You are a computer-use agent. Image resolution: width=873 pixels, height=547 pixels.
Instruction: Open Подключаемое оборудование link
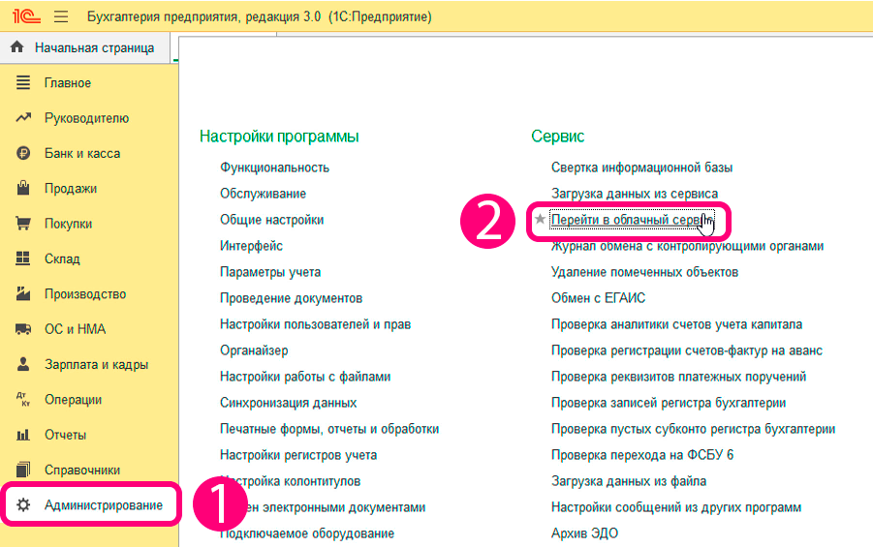tap(307, 533)
